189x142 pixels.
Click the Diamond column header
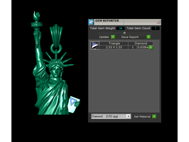(x=141, y=43)
